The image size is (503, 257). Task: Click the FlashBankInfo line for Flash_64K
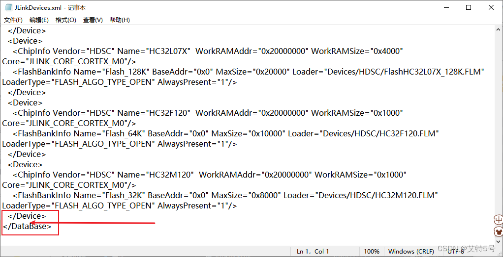[x=225, y=133]
